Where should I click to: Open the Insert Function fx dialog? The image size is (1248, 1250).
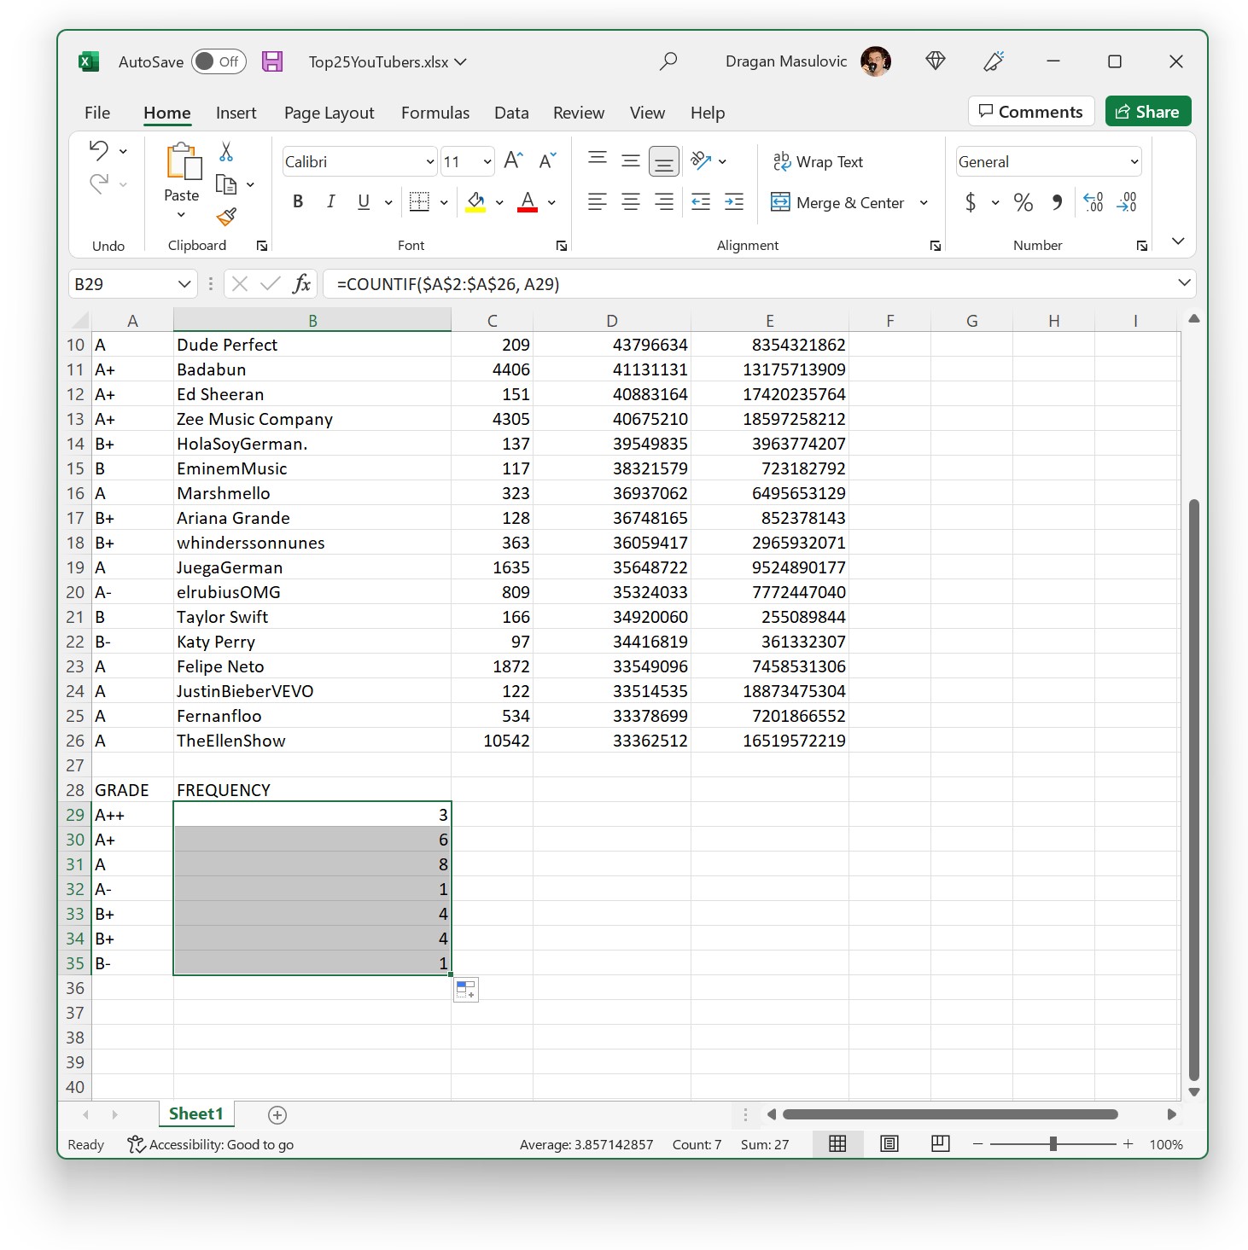coord(301,283)
